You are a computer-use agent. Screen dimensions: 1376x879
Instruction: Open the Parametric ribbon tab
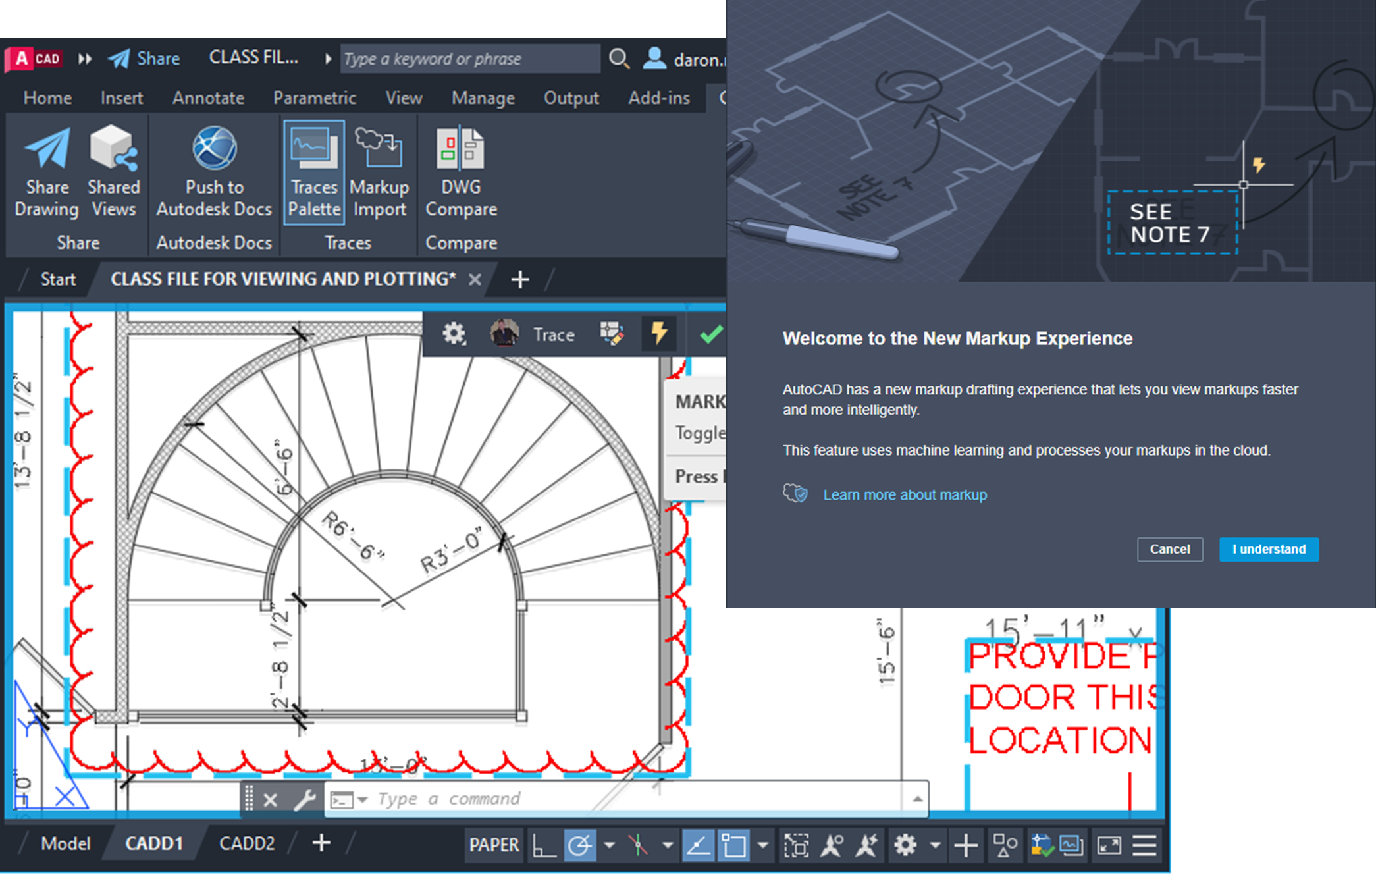pos(314,98)
